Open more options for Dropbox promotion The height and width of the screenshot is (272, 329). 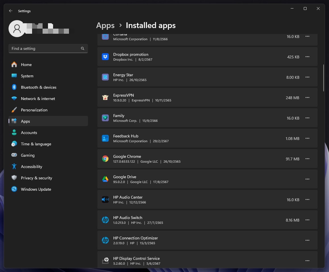pyautogui.click(x=307, y=57)
